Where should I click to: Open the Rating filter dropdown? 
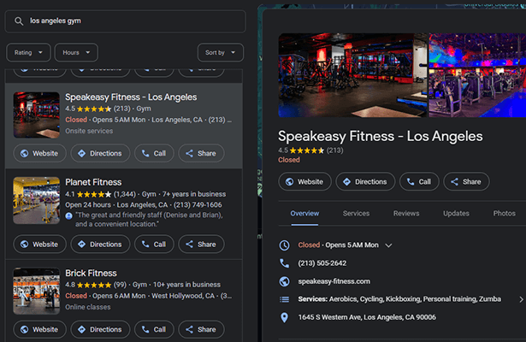[x=28, y=53]
